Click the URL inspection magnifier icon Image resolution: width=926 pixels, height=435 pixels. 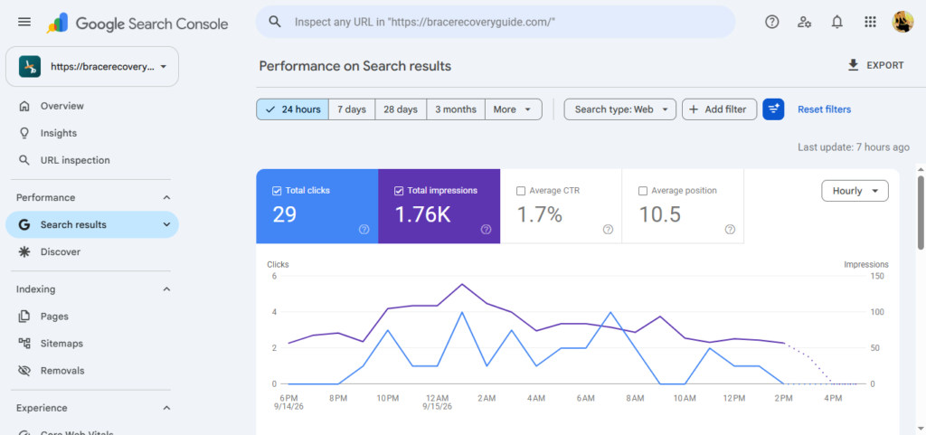point(24,161)
